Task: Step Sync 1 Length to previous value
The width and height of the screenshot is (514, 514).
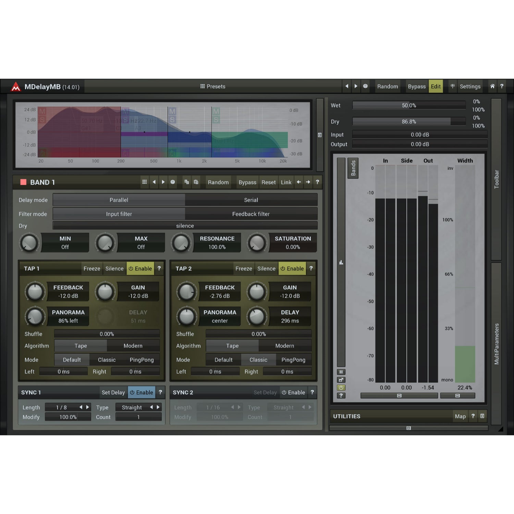Action: tap(81, 407)
